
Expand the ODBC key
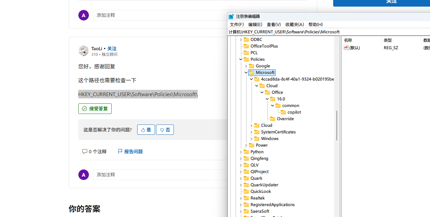click(x=241, y=40)
